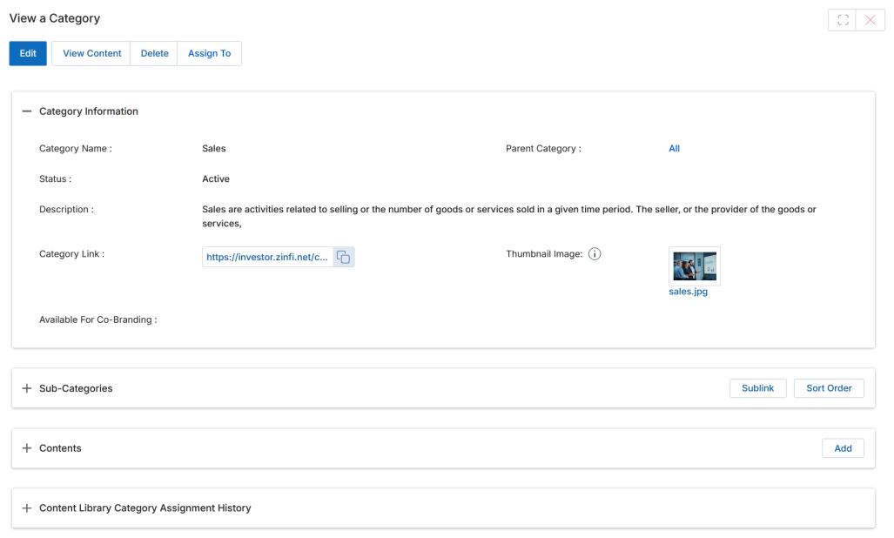The width and height of the screenshot is (894, 538).
Task: Open View Content
Action: [x=91, y=54]
